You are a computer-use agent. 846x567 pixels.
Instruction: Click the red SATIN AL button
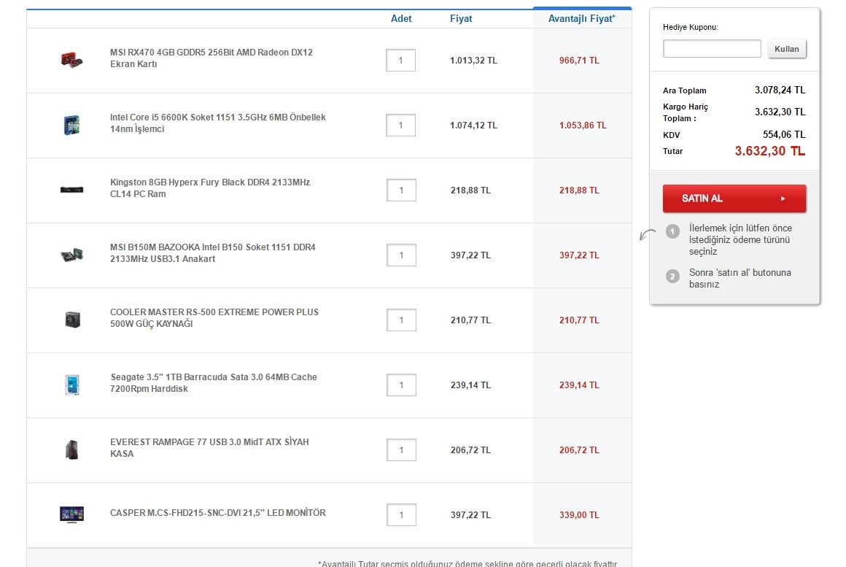[734, 198]
